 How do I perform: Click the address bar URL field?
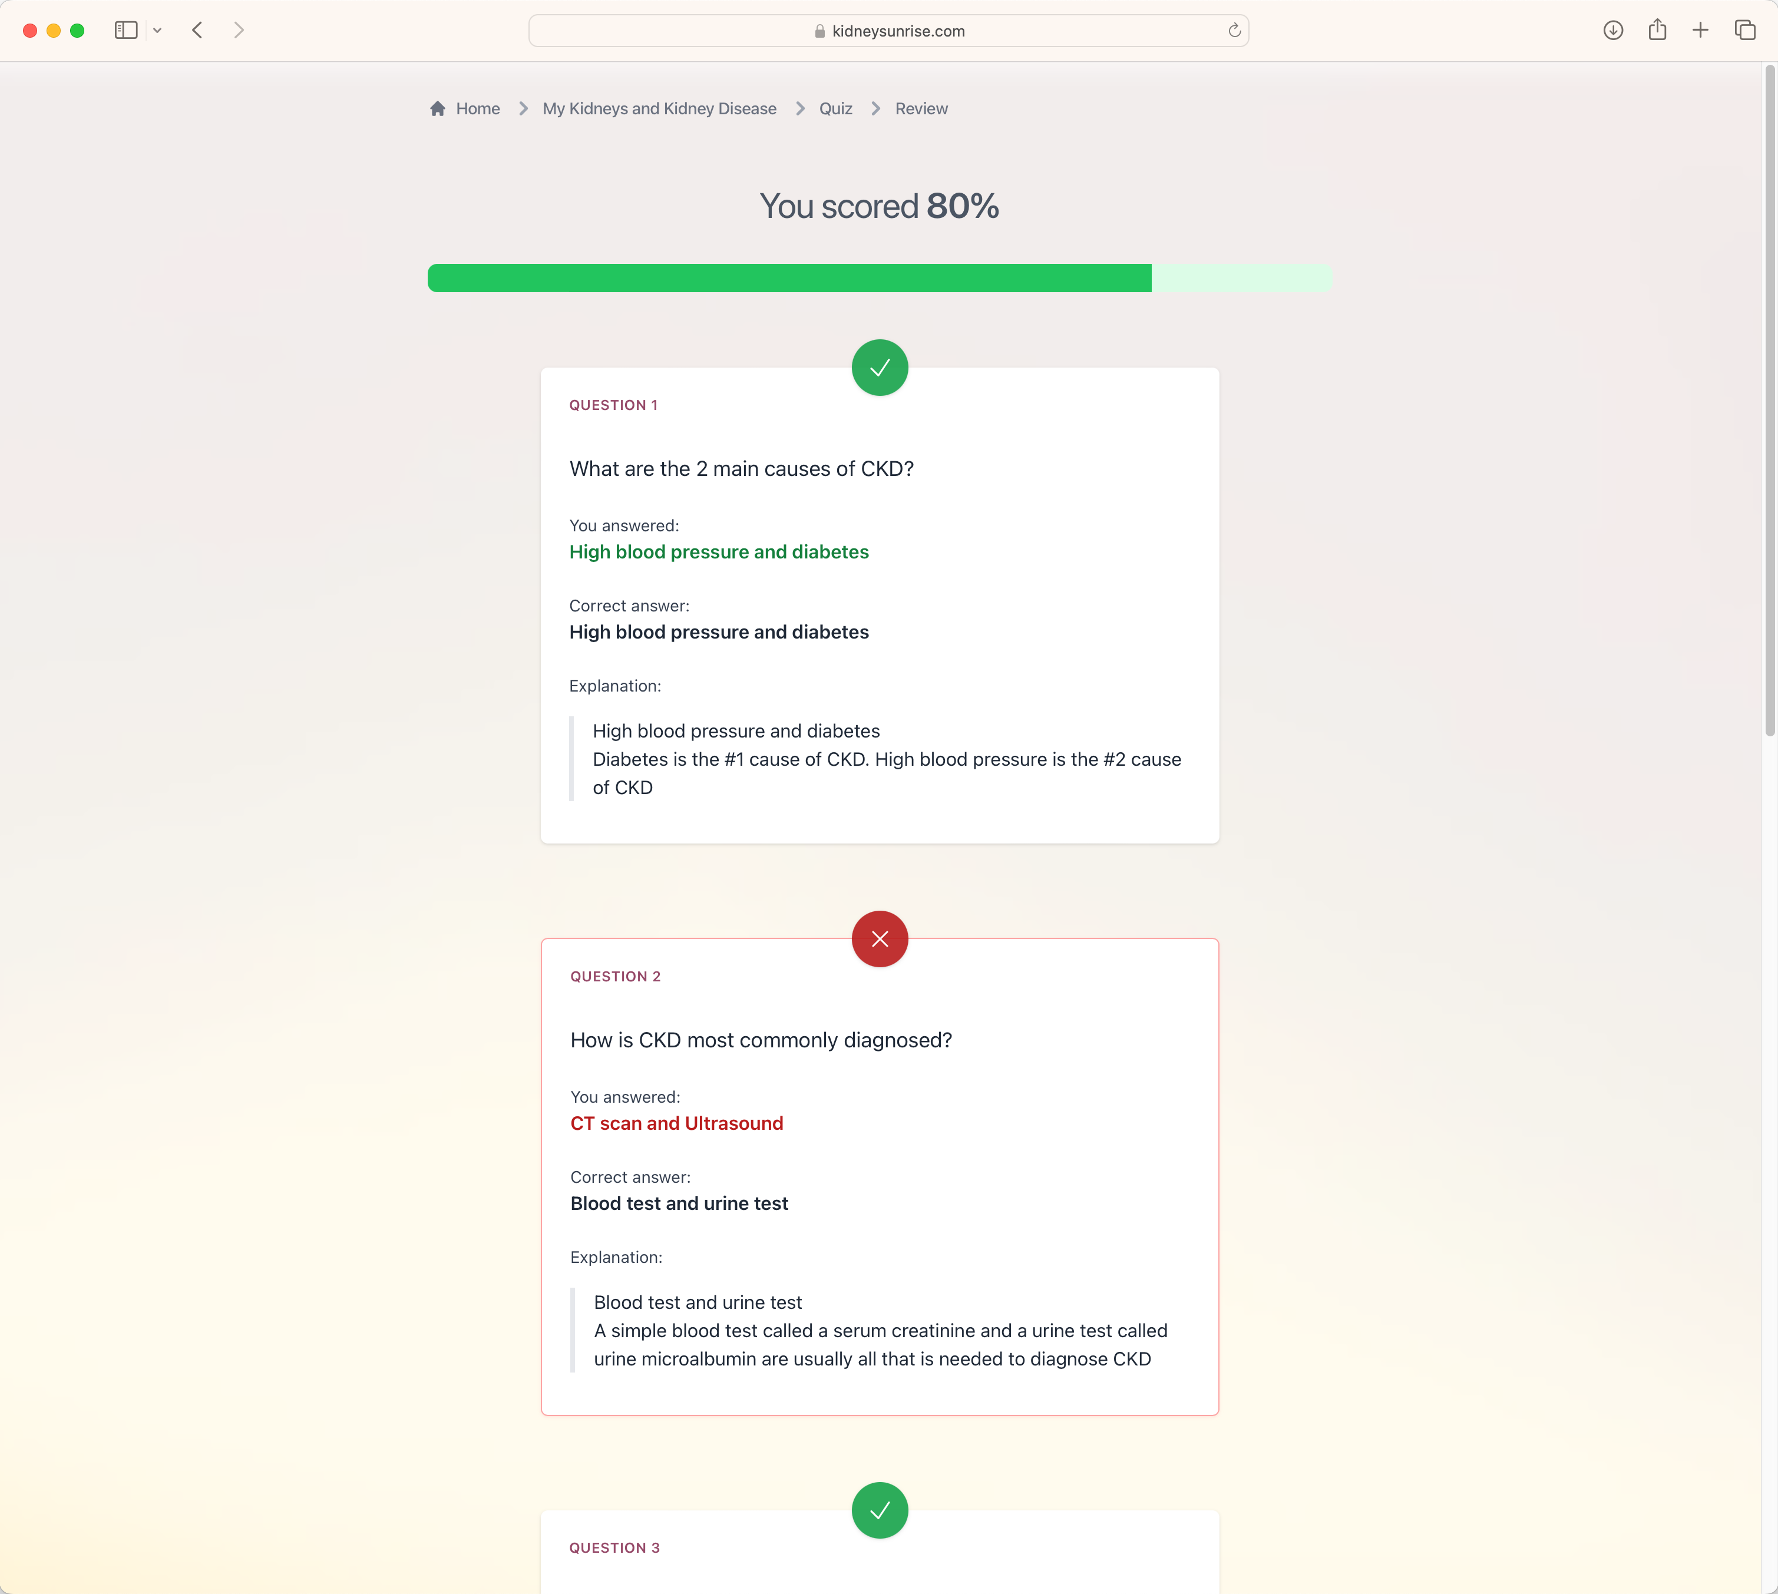(x=898, y=31)
